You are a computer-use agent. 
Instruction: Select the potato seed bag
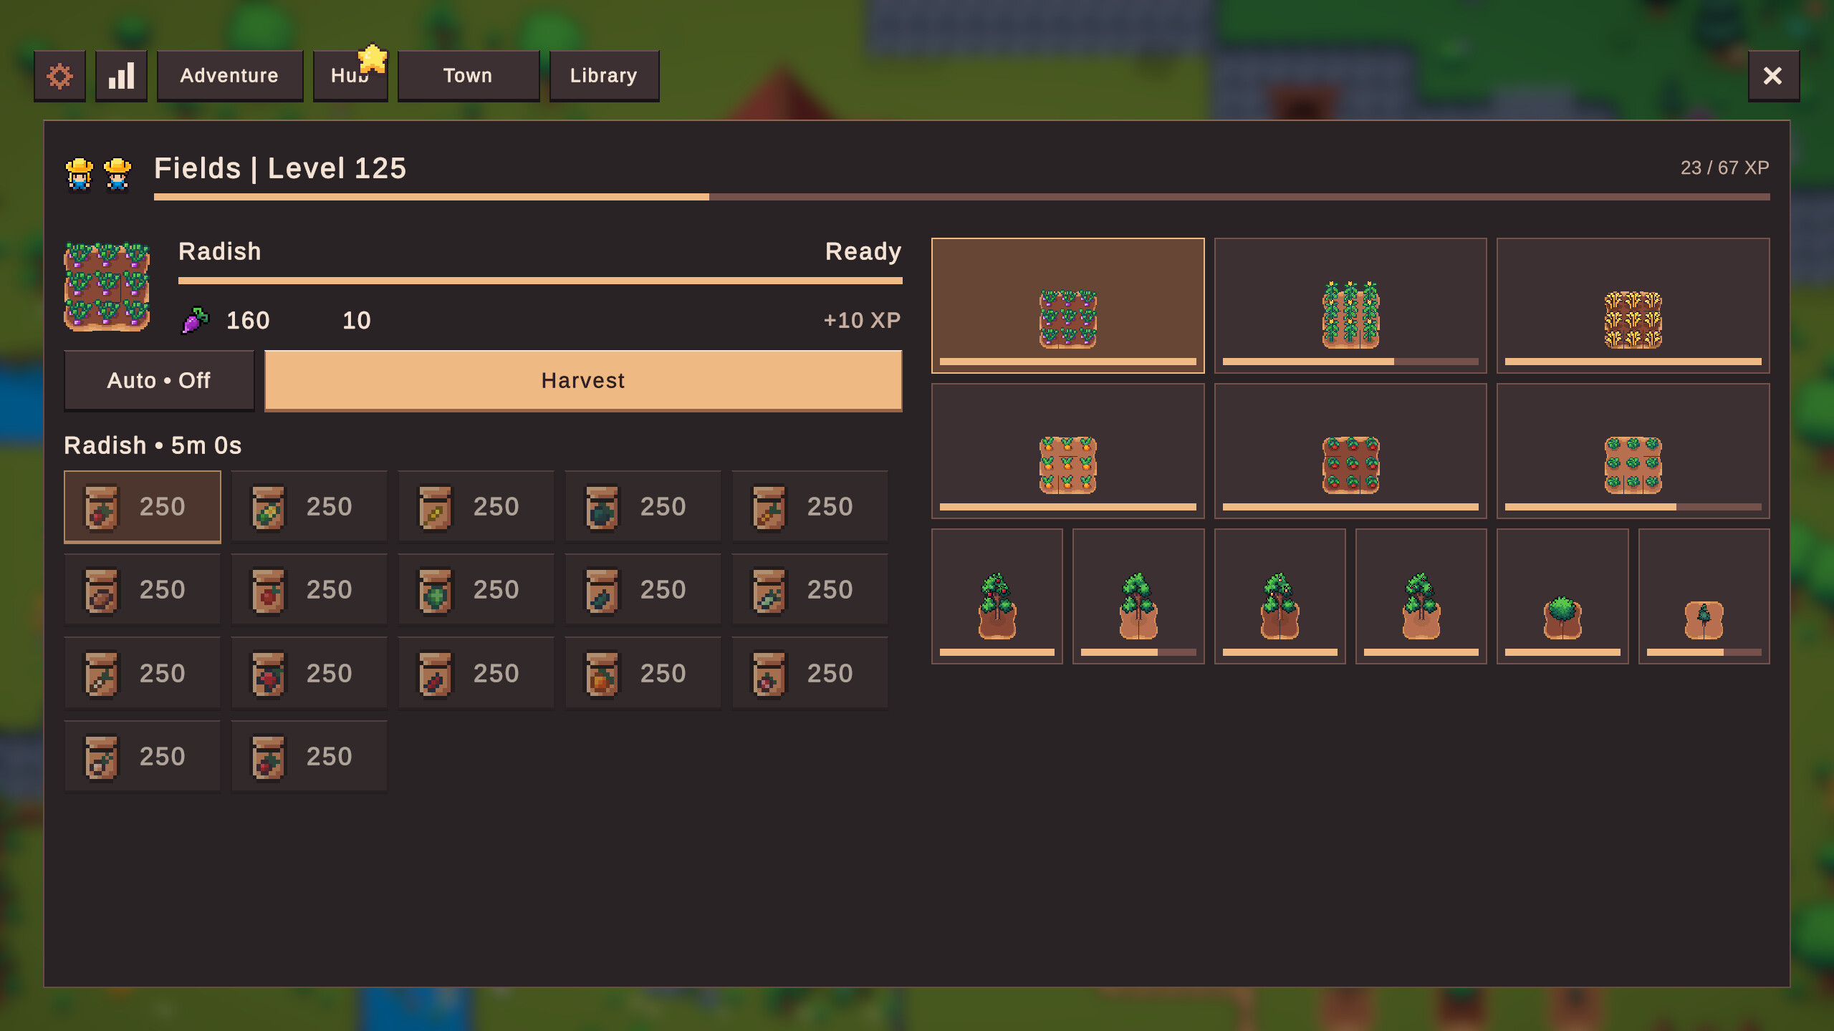click(x=143, y=590)
